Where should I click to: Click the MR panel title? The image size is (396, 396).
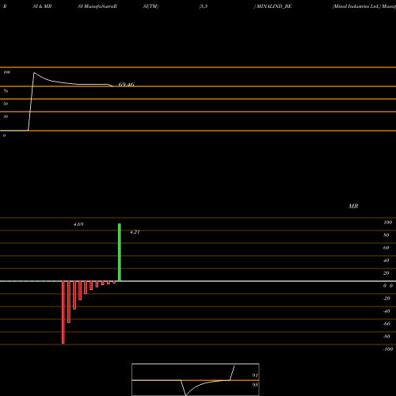(x=353, y=206)
